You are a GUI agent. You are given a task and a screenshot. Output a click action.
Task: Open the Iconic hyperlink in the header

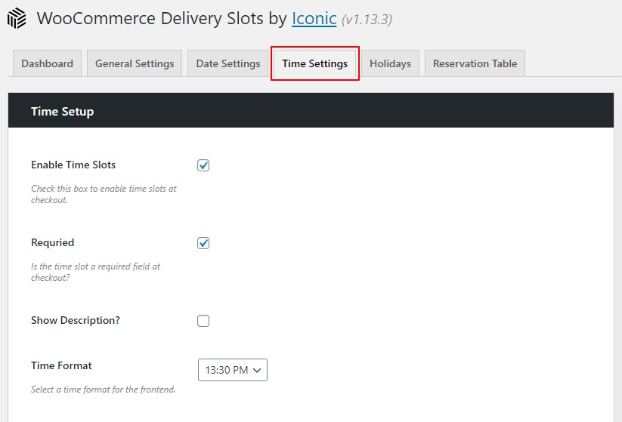[314, 19]
